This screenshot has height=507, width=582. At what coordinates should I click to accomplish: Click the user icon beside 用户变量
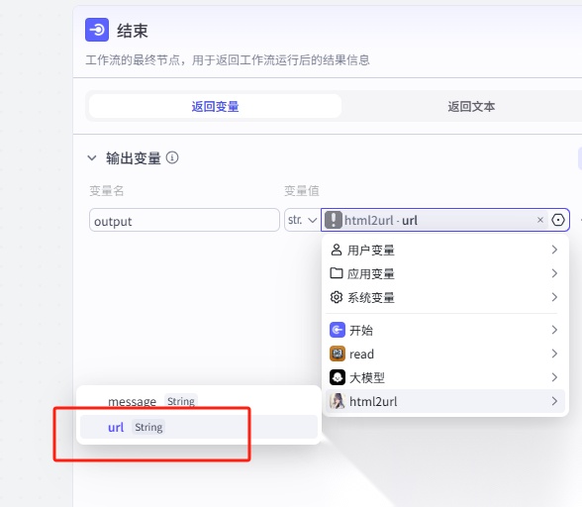tap(337, 250)
